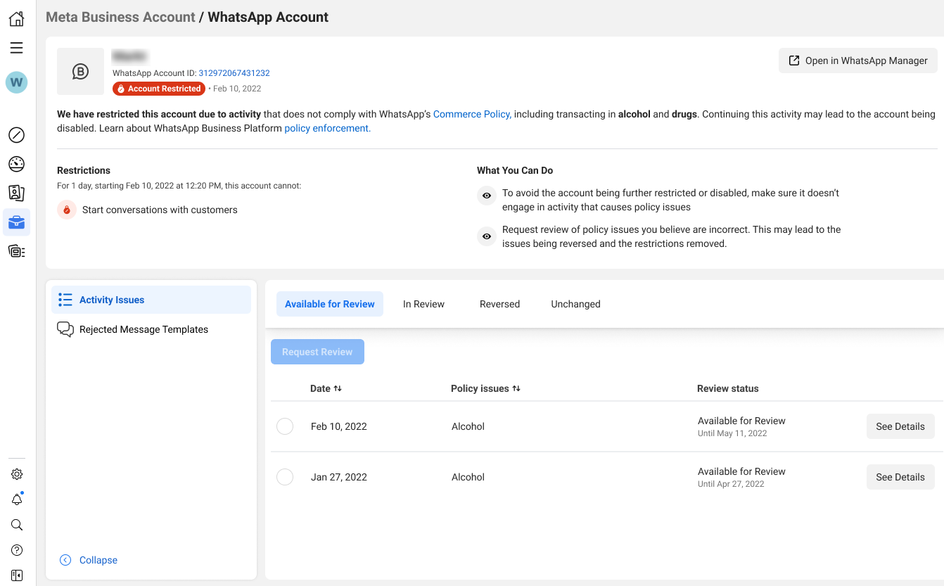This screenshot has width=944, height=586.
Task: Click WhatsApp Account ID 312972067431232 link
Action: click(x=234, y=73)
